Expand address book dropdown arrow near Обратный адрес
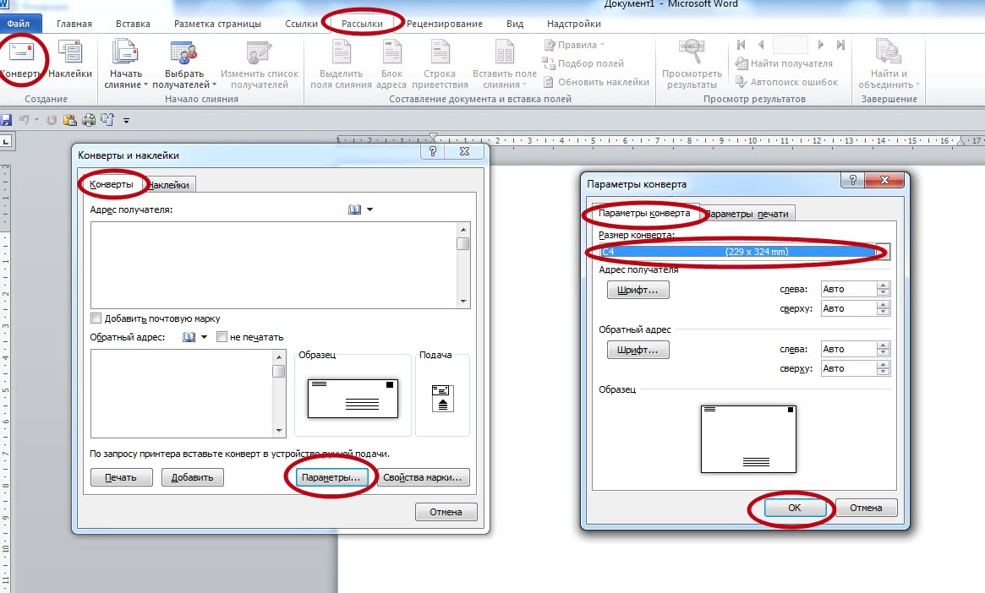The height and width of the screenshot is (593, 985). pos(205,337)
